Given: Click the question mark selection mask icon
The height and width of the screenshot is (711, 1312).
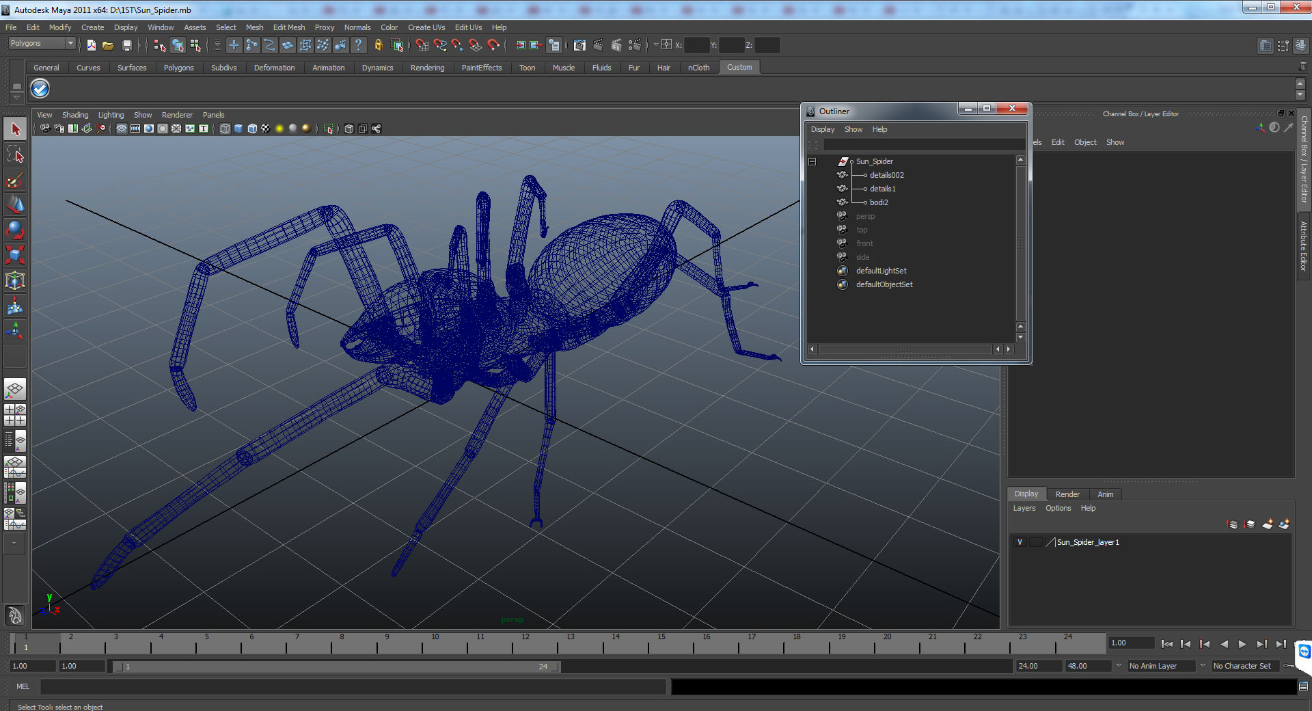Looking at the screenshot, I should (358, 45).
